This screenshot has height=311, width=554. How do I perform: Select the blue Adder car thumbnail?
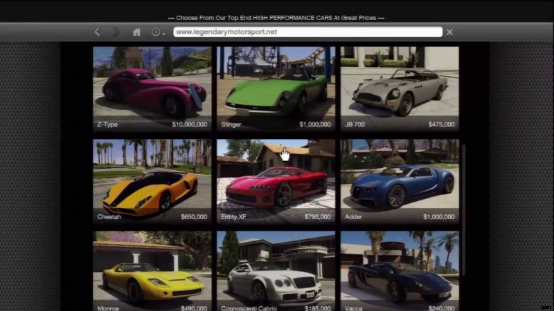click(400, 181)
